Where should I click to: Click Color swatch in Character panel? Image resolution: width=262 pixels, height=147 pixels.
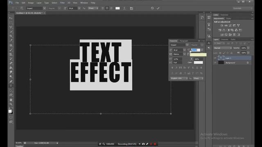coord(198,62)
